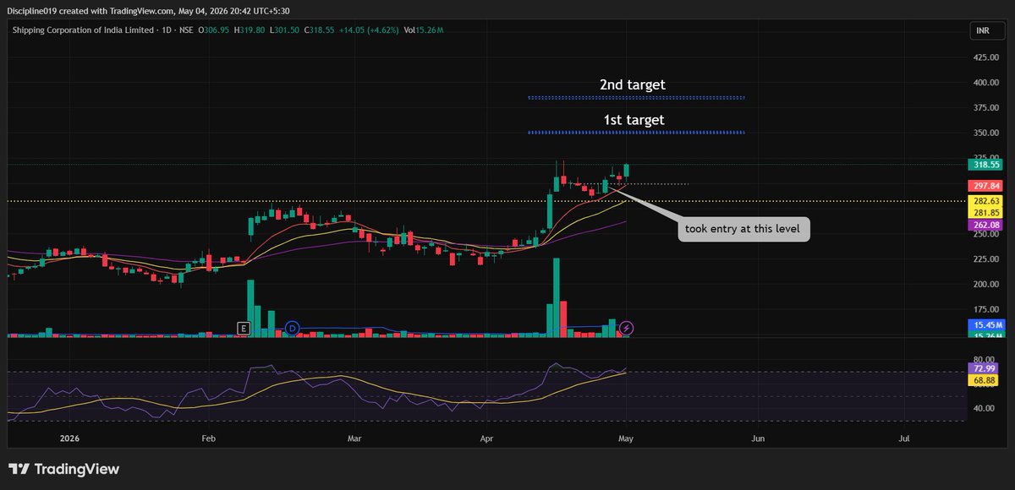Click the H319.80 high value

(x=248, y=30)
